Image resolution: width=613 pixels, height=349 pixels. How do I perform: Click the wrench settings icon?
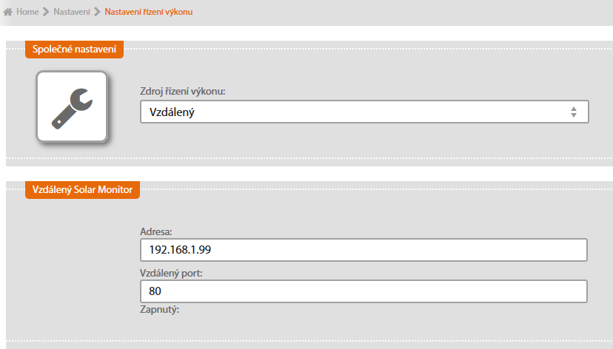pos(72,107)
